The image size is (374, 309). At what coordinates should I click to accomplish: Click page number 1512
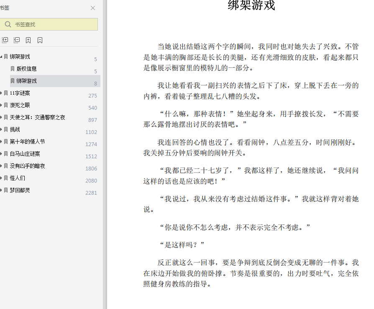pyautogui.click(x=91, y=157)
